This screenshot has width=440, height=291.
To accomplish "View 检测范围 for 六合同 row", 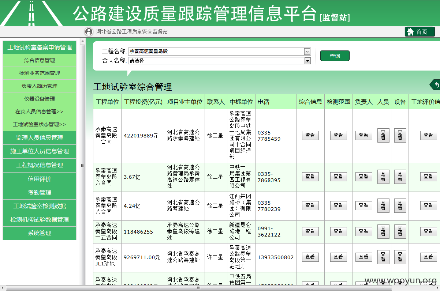I will pos(338,177).
